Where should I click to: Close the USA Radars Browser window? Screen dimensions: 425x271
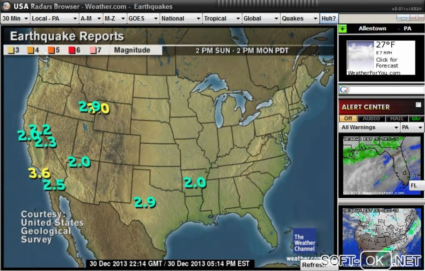click(417, 18)
